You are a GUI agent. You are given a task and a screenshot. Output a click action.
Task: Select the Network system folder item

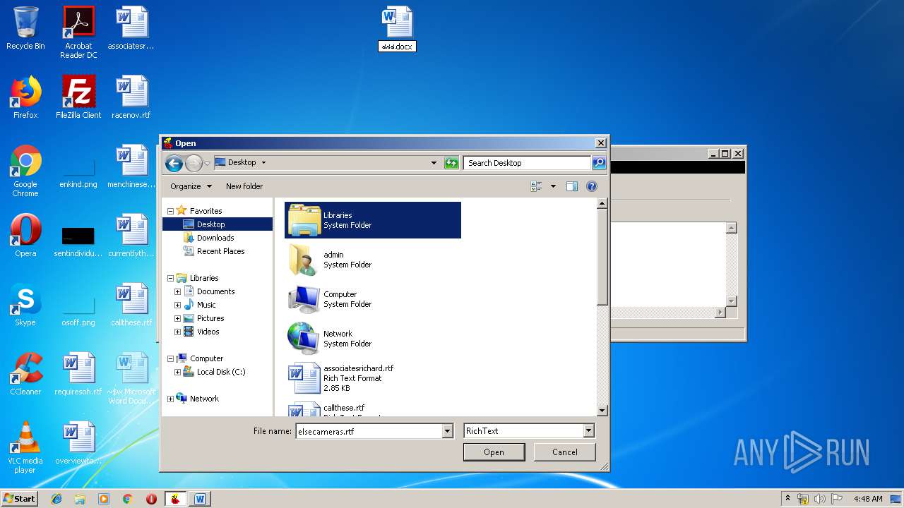tap(373, 339)
